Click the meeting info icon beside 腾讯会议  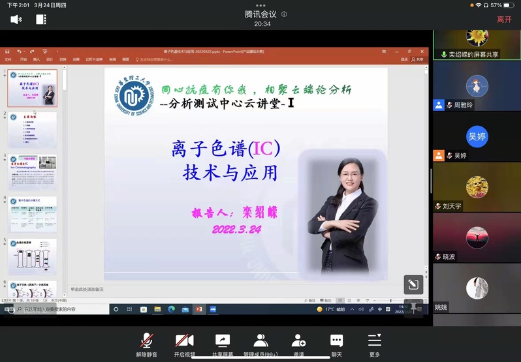tap(284, 14)
